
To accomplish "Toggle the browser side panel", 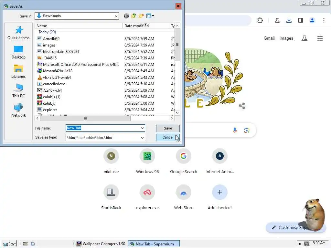I will point(301,20).
